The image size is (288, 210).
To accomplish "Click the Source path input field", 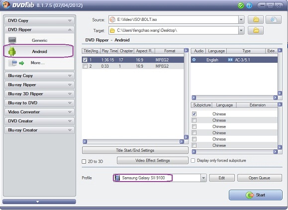I will click(x=174, y=19).
